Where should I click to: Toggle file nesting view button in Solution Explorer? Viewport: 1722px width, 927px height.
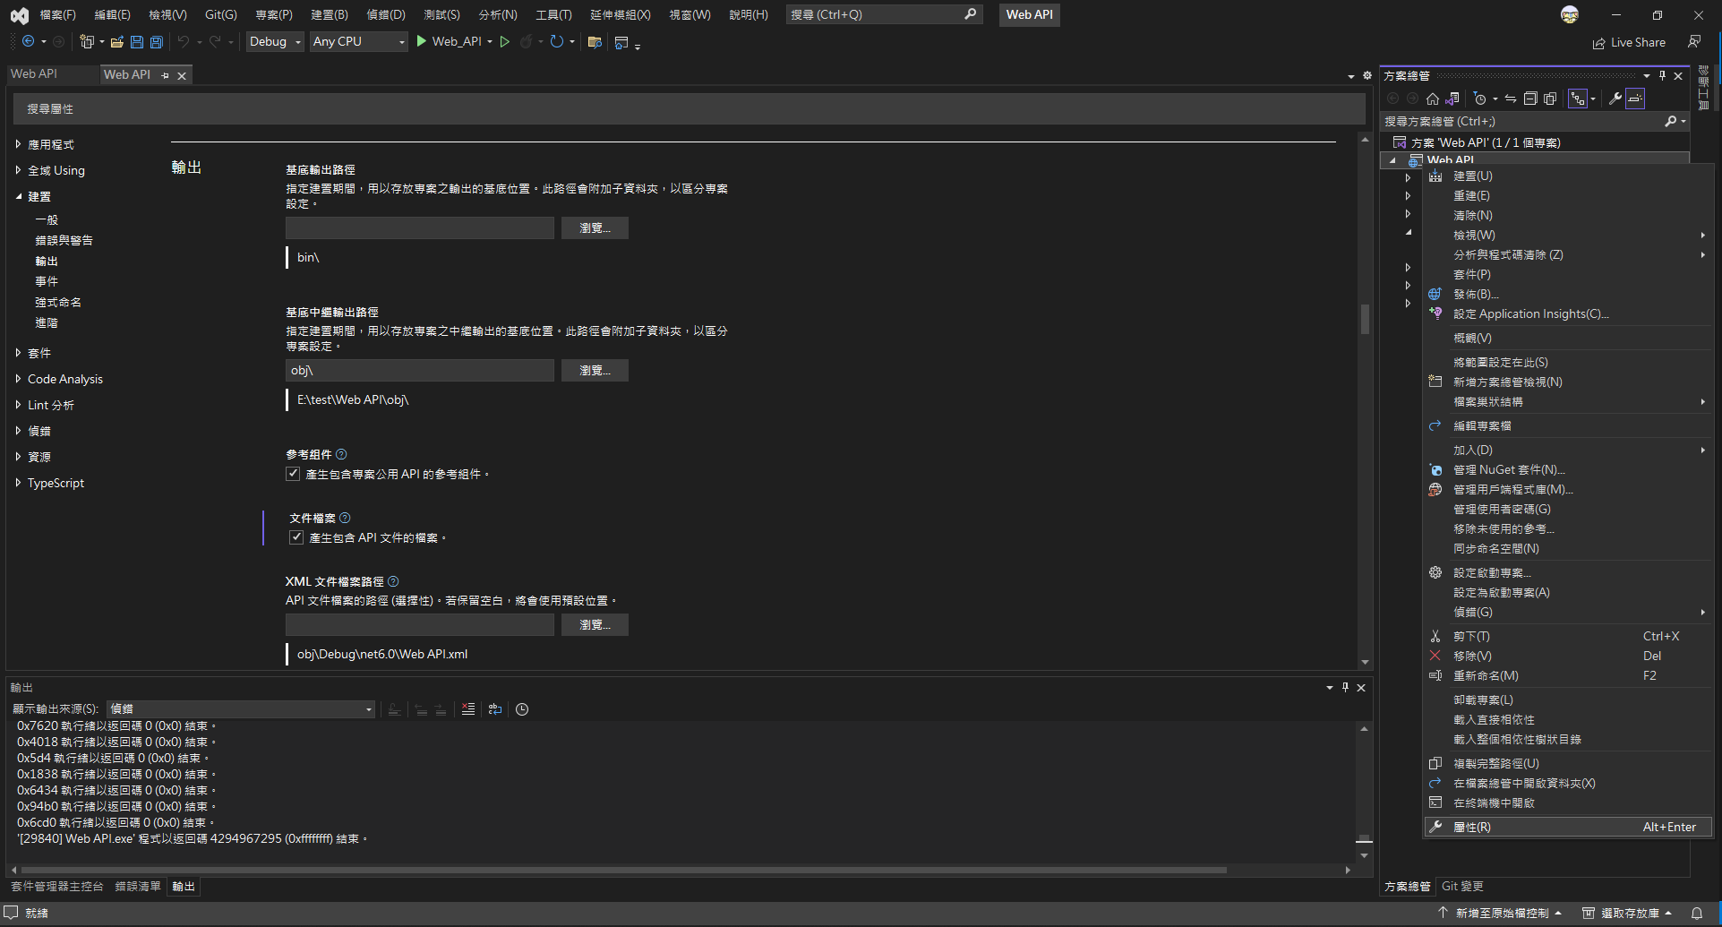(1578, 99)
